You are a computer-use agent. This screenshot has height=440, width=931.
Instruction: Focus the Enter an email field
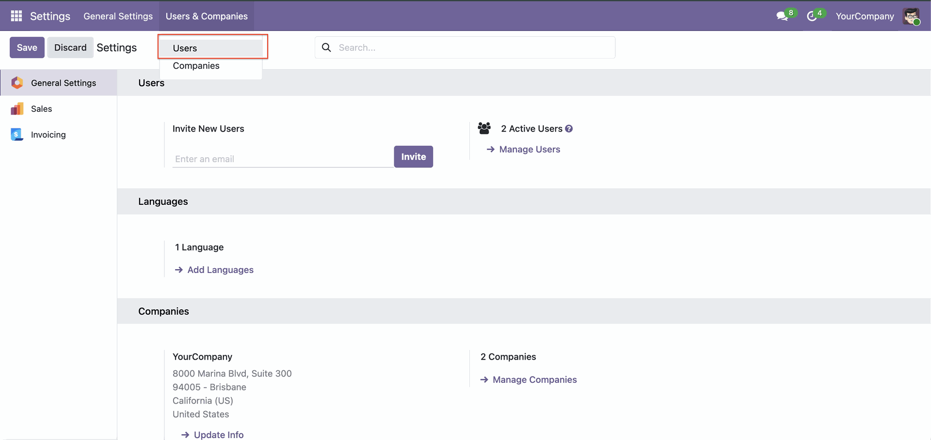click(x=283, y=159)
